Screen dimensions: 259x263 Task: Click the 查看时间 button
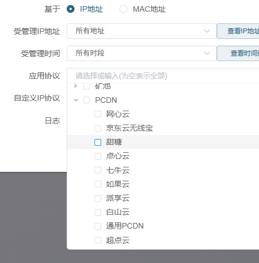click(x=238, y=53)
